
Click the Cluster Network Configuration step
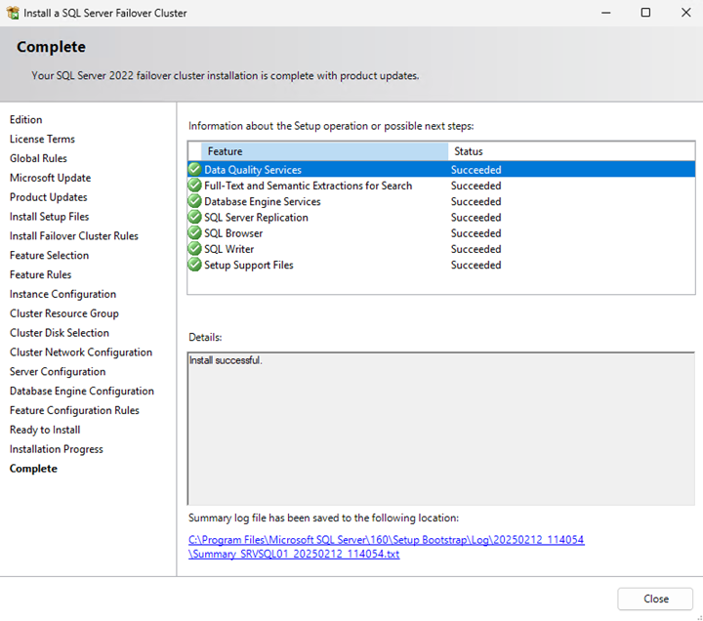coord(81,352)
